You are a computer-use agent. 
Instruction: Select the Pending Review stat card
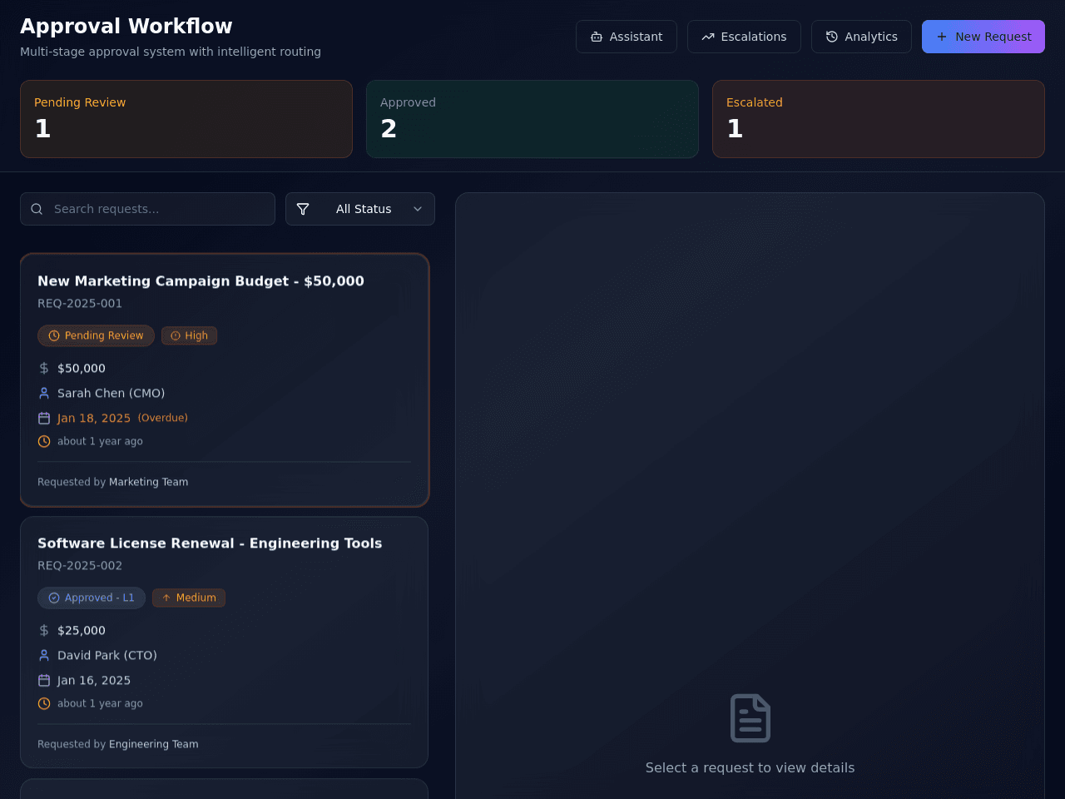tap(186, 119)
